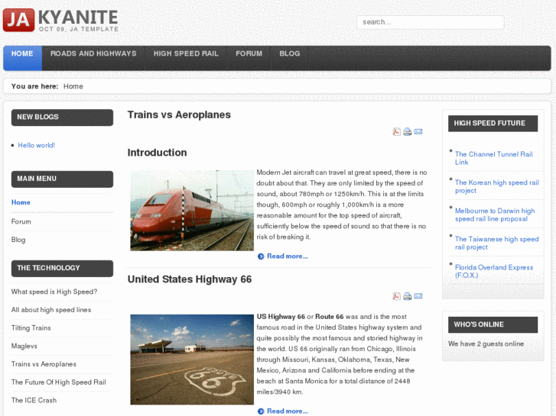Open All about high speed lines
This screenshot has height=416, width=556.
point(51,310)
